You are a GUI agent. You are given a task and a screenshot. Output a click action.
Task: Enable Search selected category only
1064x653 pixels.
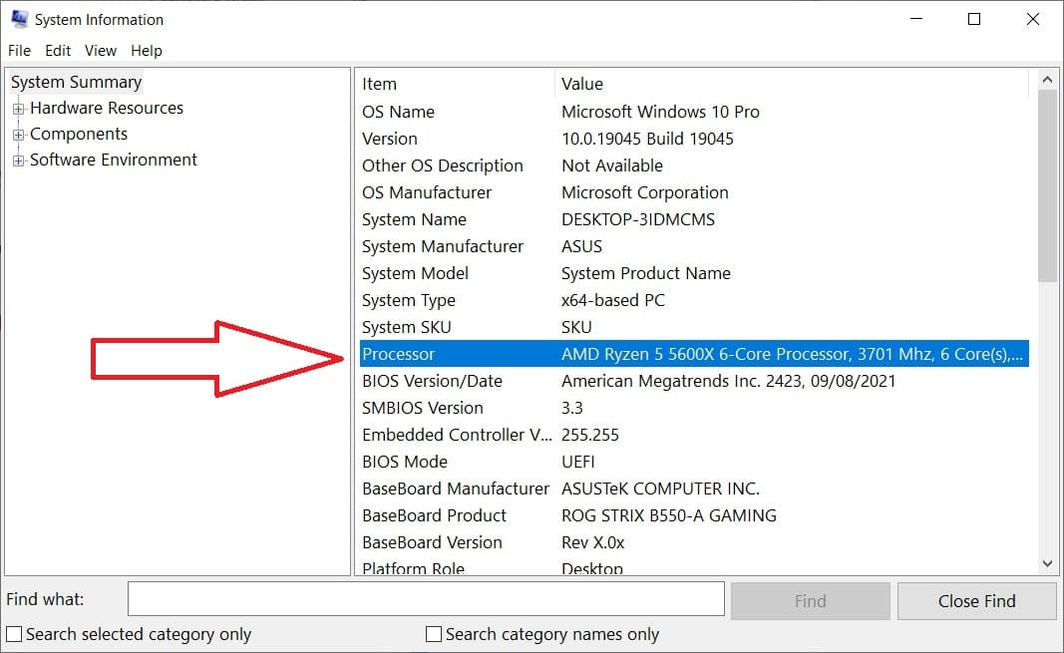tap(14, 634)
